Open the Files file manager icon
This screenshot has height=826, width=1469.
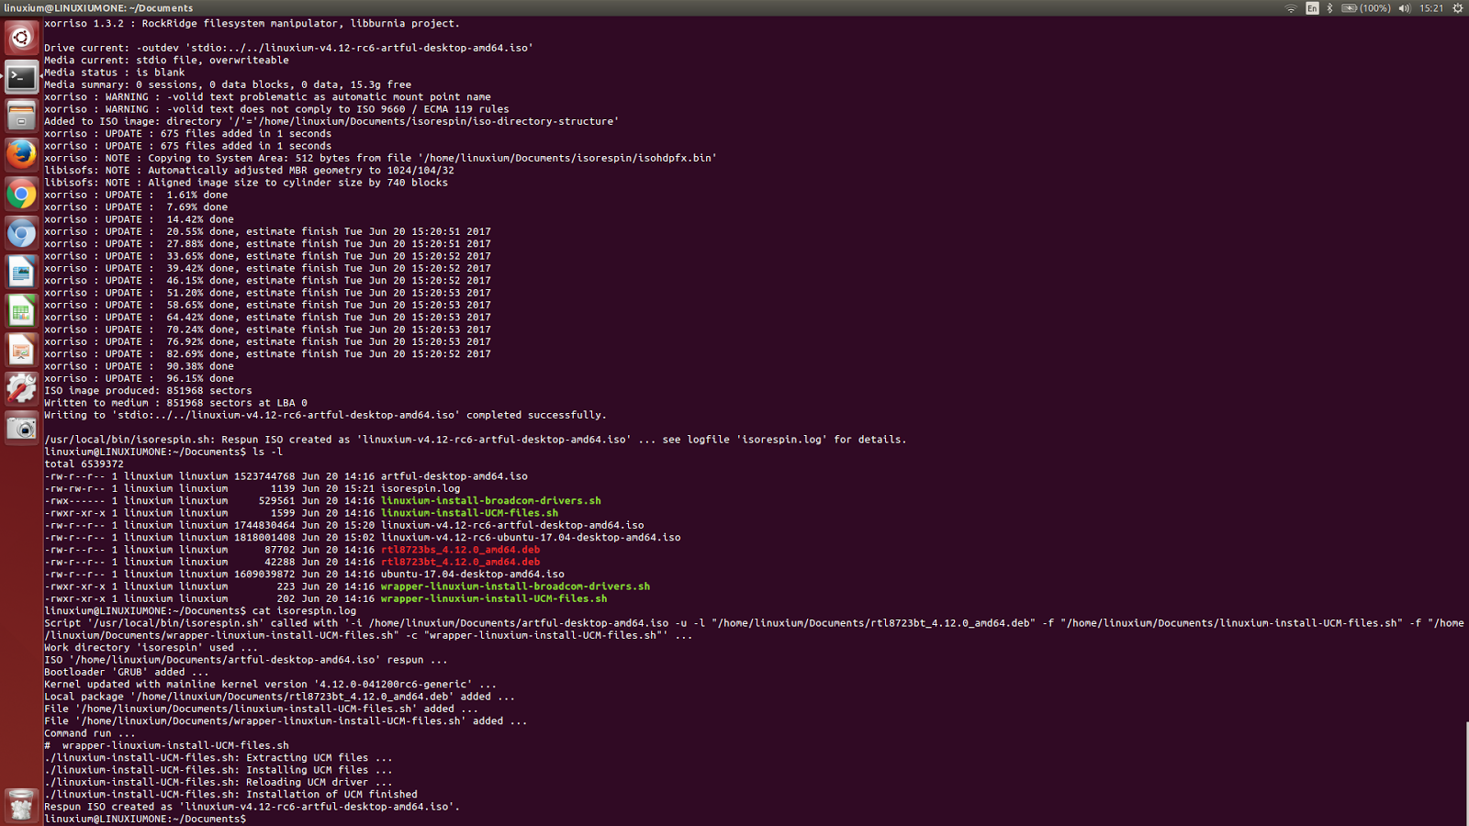click(21, 117)
